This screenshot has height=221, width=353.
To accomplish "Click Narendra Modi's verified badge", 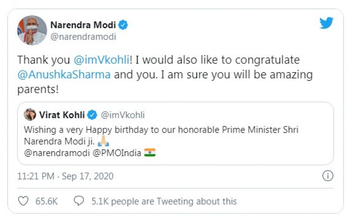I will (124, 25).
